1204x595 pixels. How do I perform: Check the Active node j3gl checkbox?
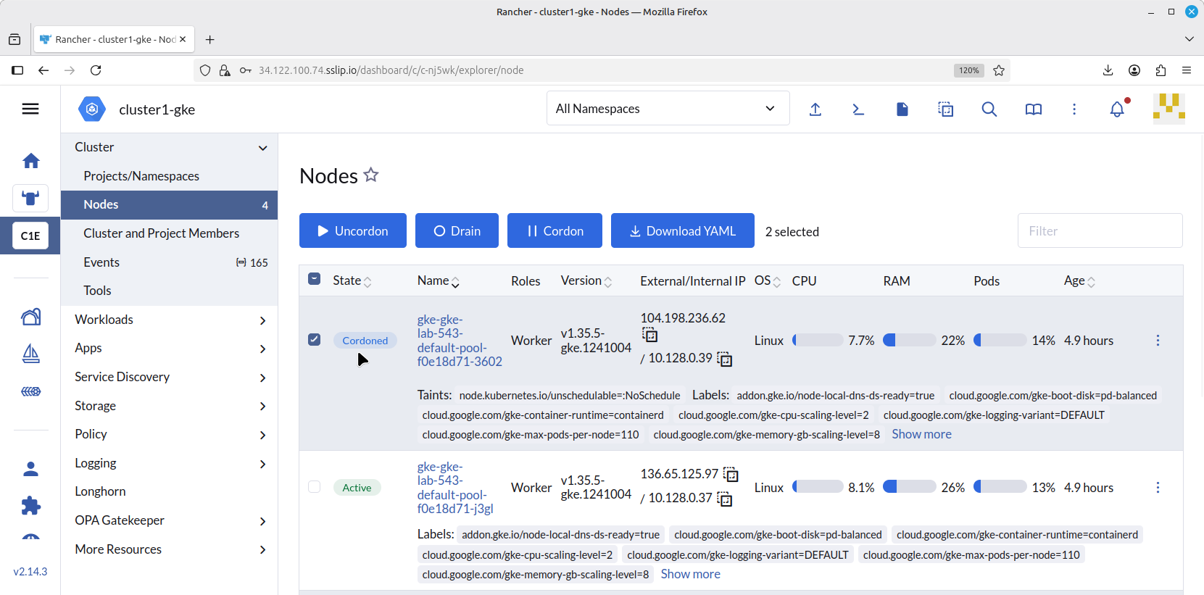click(x=314, y=486)
